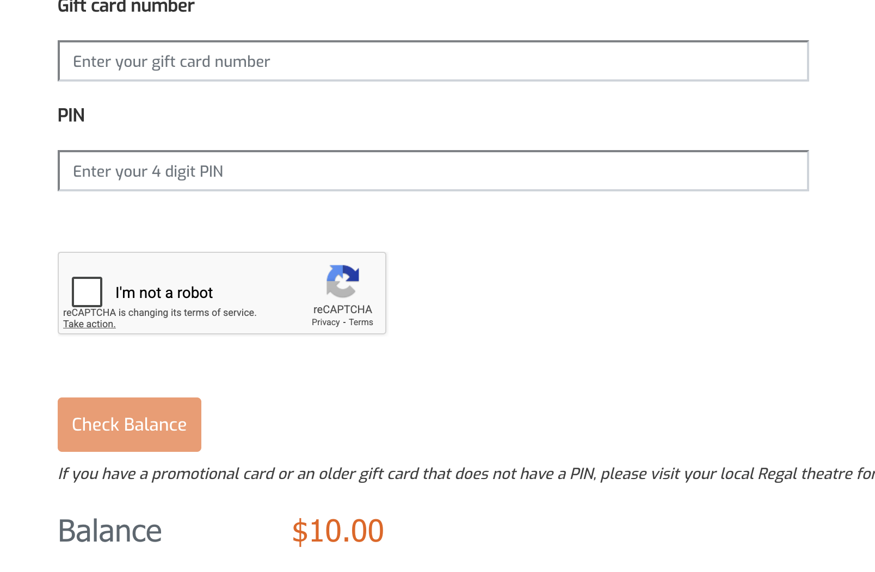Open the reCAPTCHA "Take action." link
The width and height of the screenshot is (875, 572).
click(x=89, y=324)
